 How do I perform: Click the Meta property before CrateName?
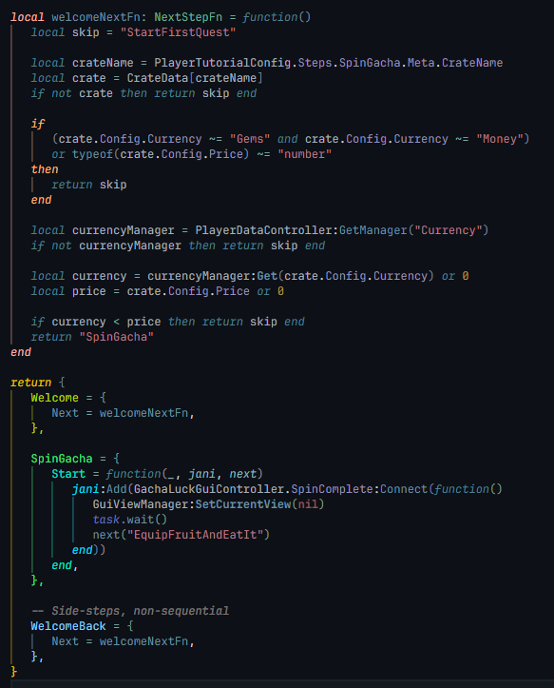tap(421, 63)
